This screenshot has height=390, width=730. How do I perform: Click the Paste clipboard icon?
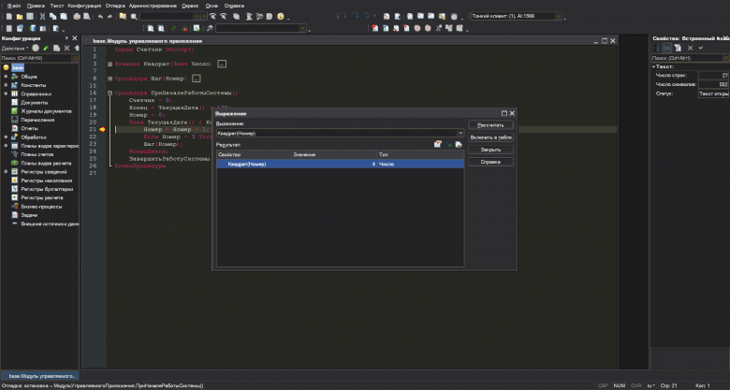point(64,16)
